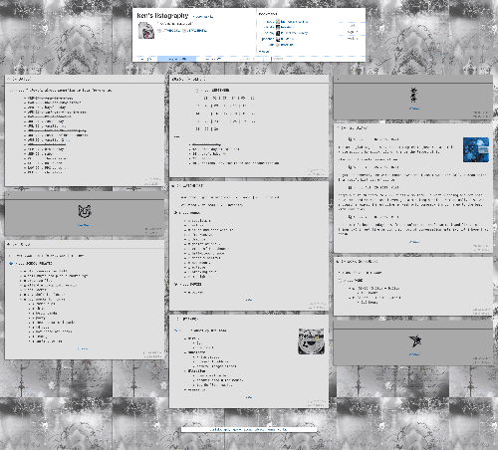Click the blue diamond bullet icon in lower-left list
The height and width of the screenshot is (450, 498).
11,263
